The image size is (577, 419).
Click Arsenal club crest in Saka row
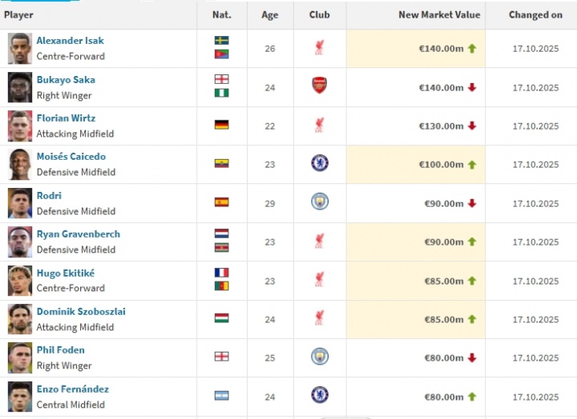tap(319, 86)
